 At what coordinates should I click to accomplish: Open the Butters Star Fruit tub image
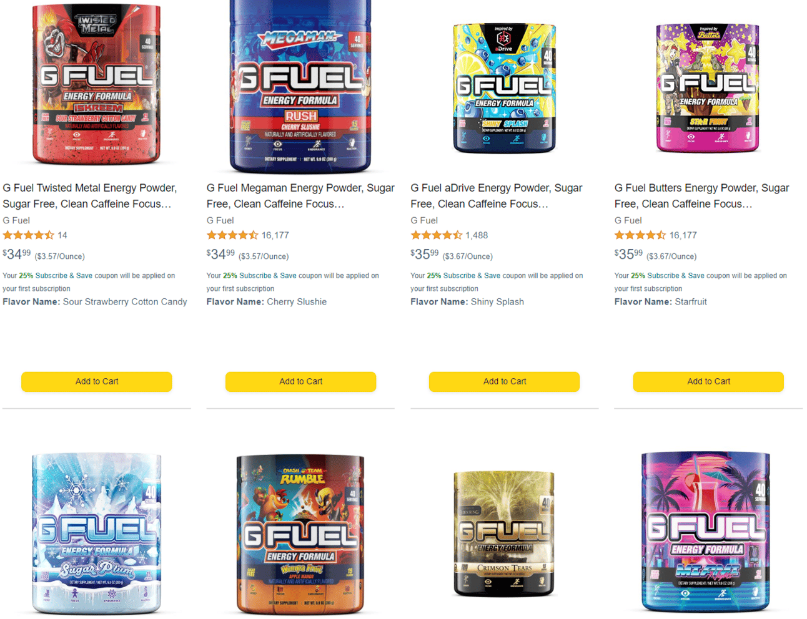point(708,88)
